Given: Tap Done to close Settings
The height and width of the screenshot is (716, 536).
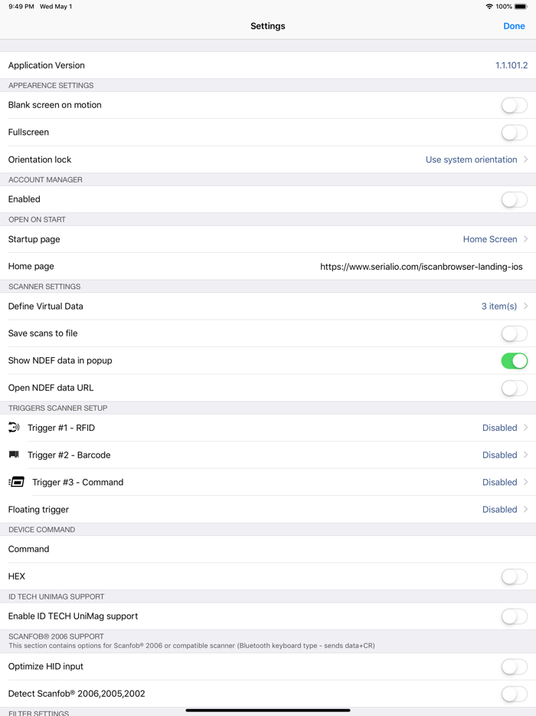Looking at the screenshot, I should pyautogui.click(x=514, y=25).
